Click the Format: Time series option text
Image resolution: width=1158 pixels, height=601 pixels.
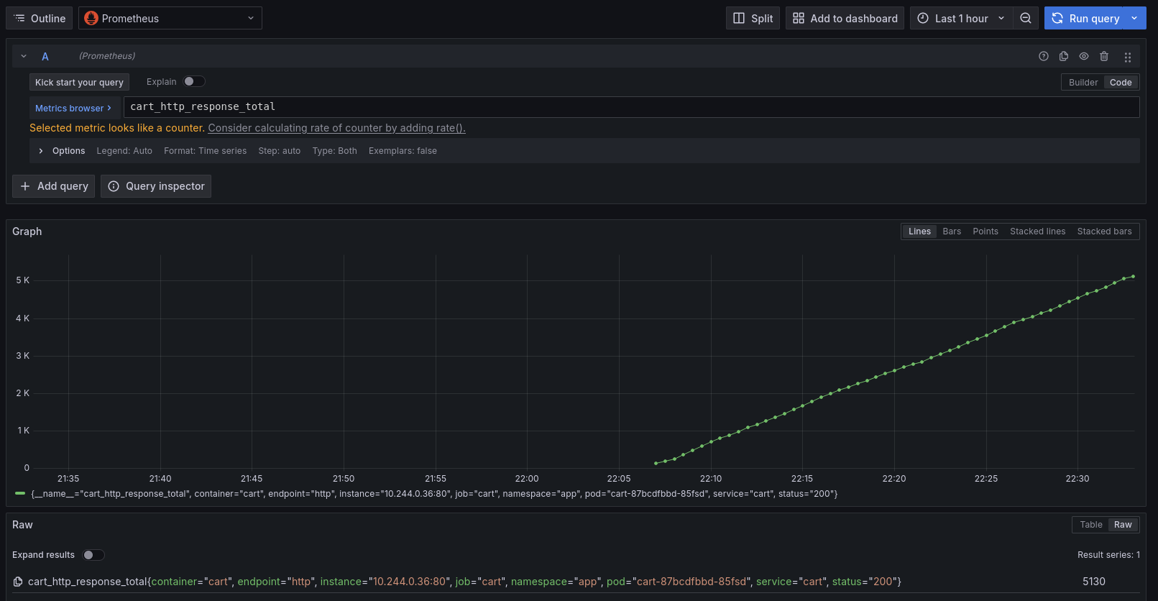pos(205,151)
